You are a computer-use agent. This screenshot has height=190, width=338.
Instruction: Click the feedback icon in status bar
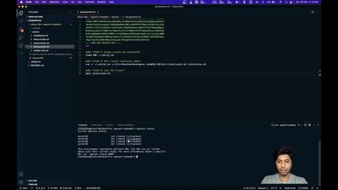[x=312, y=188]
